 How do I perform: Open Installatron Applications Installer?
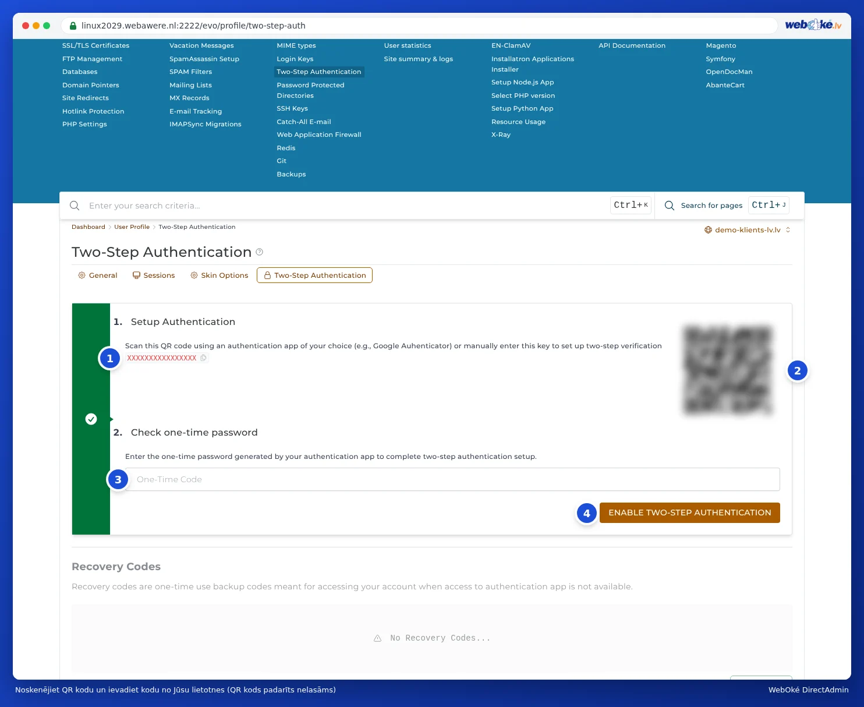533,64
